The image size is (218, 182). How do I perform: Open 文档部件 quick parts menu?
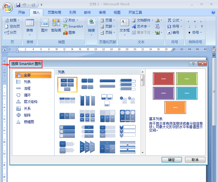pyautogui.click(x=143, y=20)
